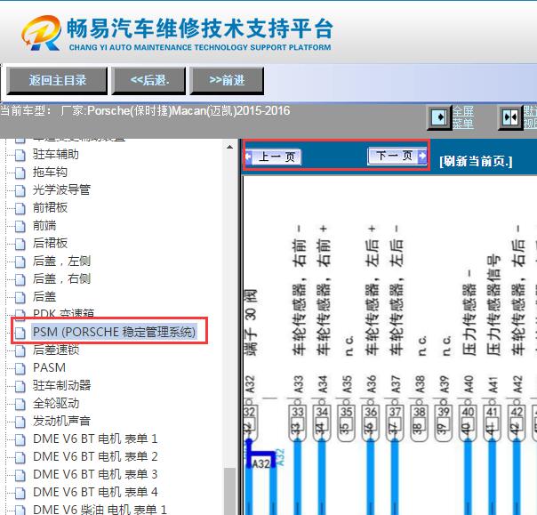Open the 全屏菜单 link
The width and height of the screenshot is (537, 515).
[463, 117]
